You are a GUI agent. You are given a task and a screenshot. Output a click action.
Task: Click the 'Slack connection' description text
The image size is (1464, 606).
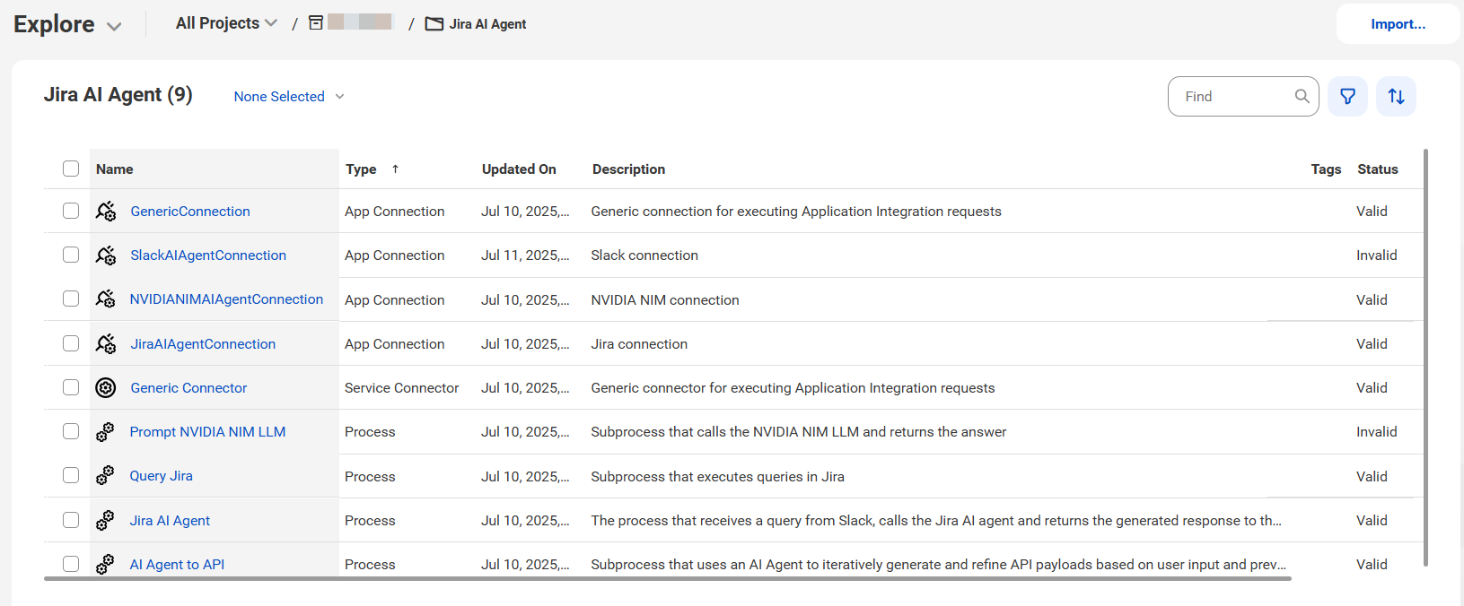tap(644, 255)
